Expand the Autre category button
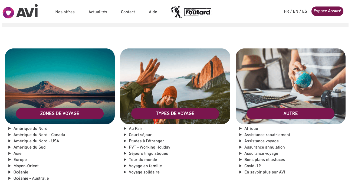 coord(290,114)
